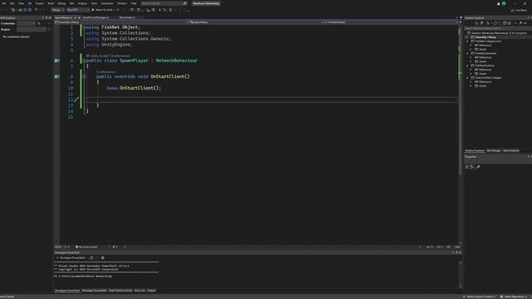This screenshot has height=299, width=532.
Task: Click the Categorized icon in Properties panel
Action: [467, 167]
